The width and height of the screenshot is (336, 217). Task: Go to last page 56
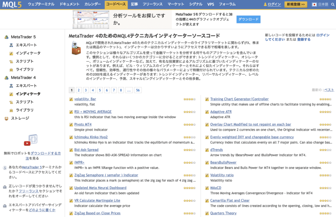(138, 90)
